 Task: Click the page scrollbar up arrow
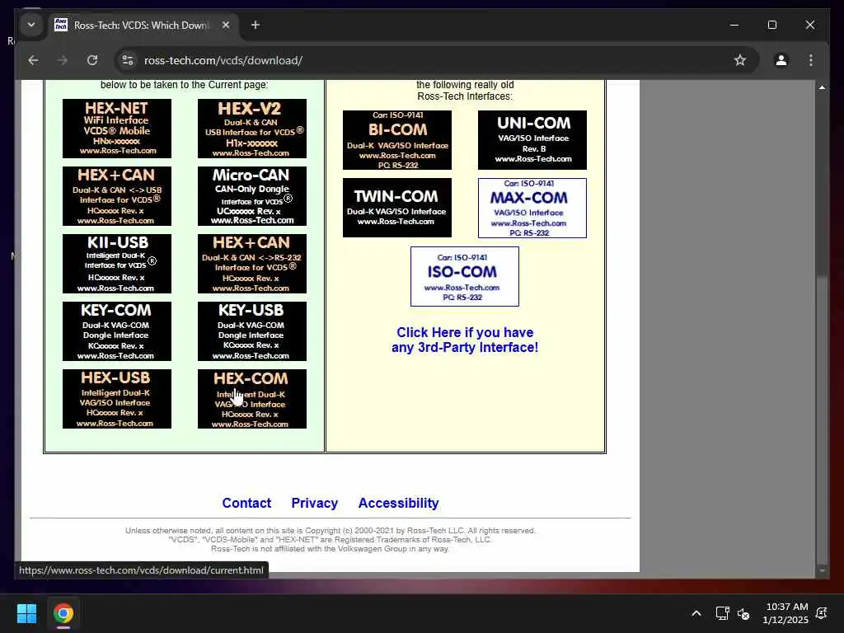point(822,87)
